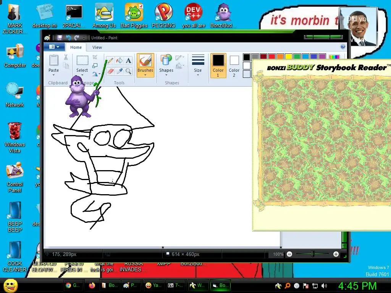
Task: Click the Bad Piggies desktop icon
Action: pyautogui.click(x=134, y=13)
